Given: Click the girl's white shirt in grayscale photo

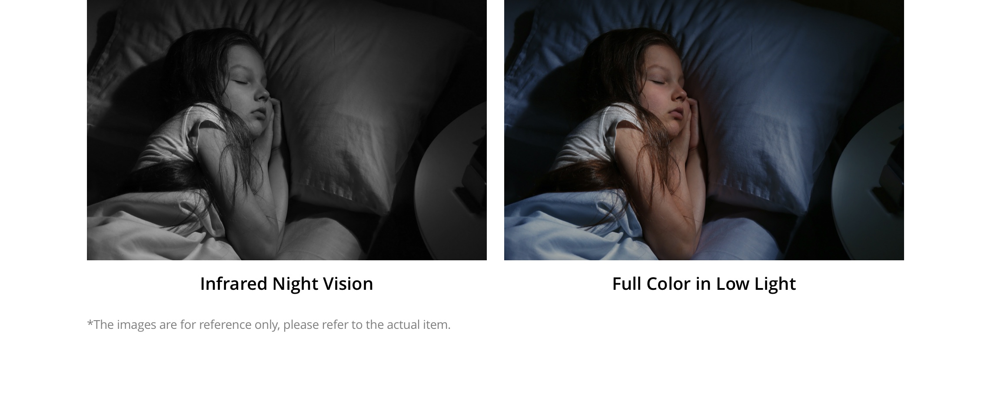Looking at the screenshot, I should tap(174, 139).
